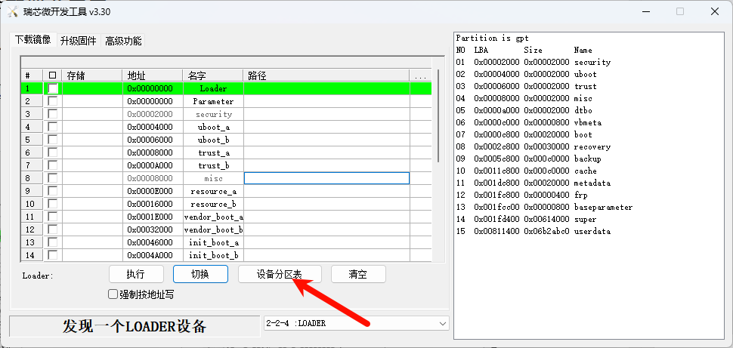Toggle the select-all checkbox in table header
This screenshot has height=348, width=733.
pyautogui.click(x=52, y=75)
